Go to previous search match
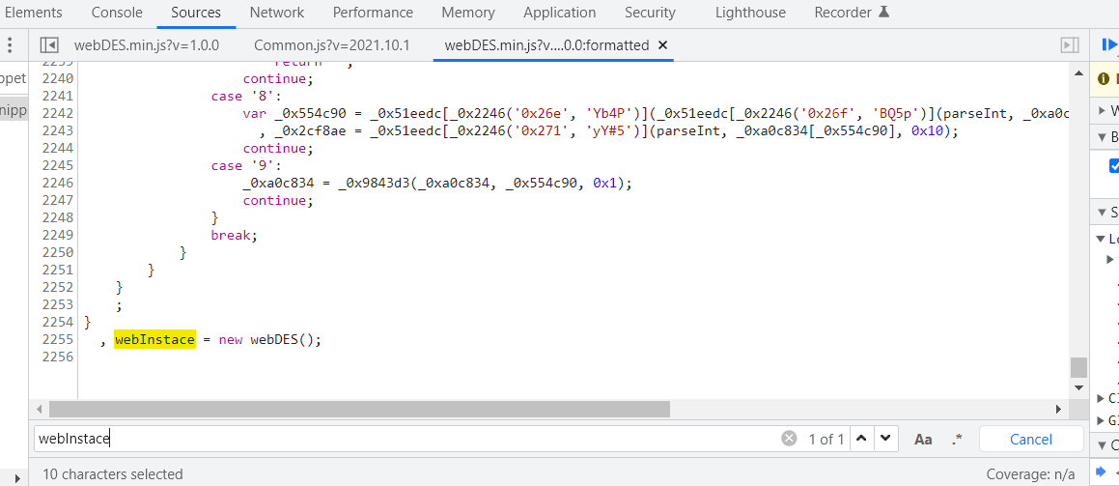Screen dimensions: 1119x486 click(861, 439)
